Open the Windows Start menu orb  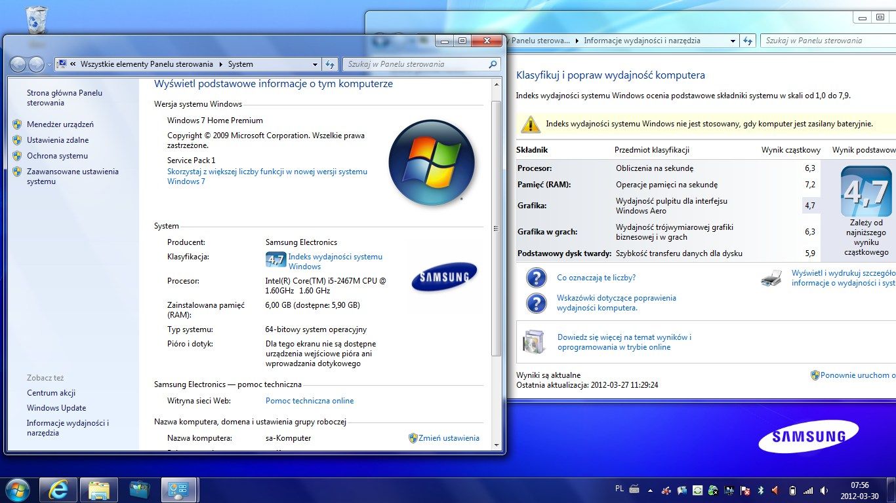17,489
